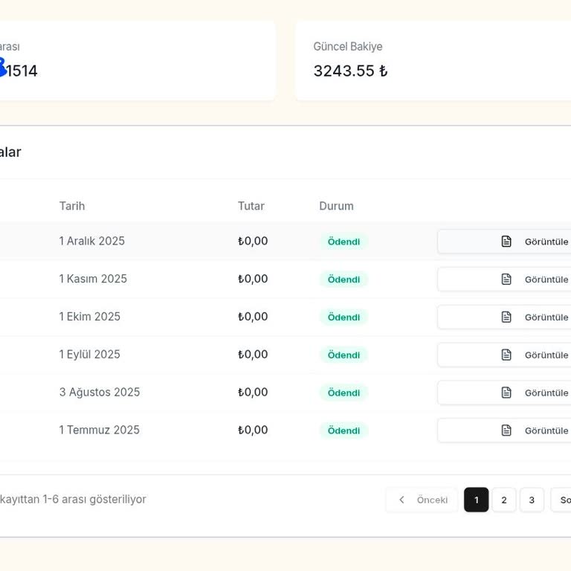Click the Durum column header
The image size is (571, 571).
click(x=336, y=206)
